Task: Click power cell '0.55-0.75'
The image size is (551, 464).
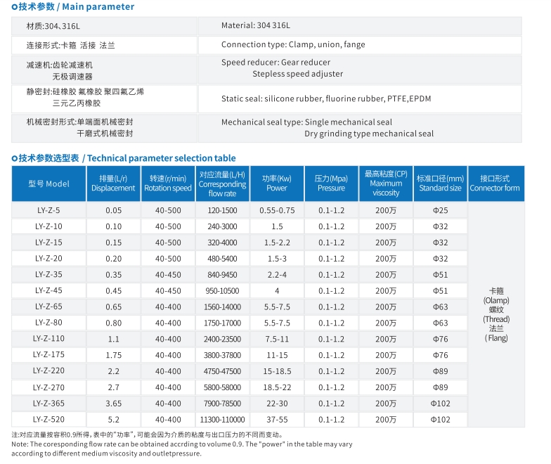Action: click(x=277, y=211)
